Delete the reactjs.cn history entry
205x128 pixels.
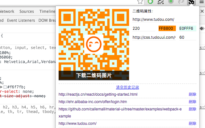192,94
